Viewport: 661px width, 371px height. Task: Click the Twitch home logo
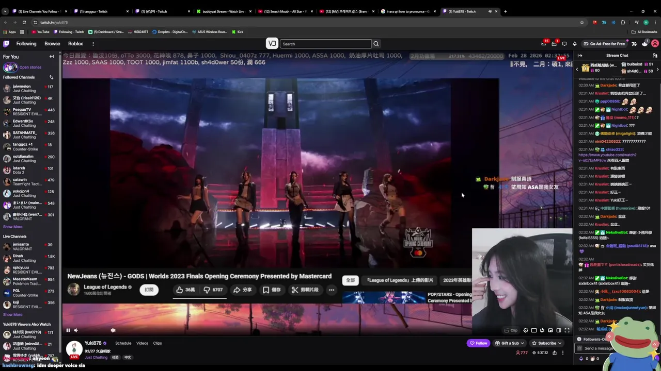(6, 44)
